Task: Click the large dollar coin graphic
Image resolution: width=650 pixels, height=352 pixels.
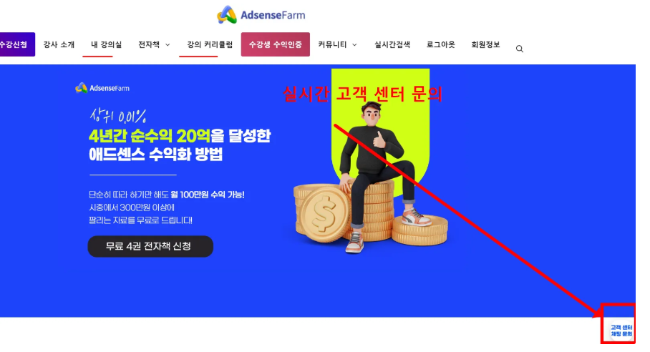Action: tap(326, 213)
